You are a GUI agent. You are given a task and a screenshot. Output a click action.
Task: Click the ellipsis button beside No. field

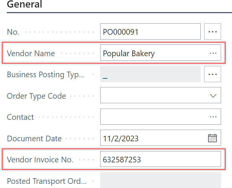(212, 32)
